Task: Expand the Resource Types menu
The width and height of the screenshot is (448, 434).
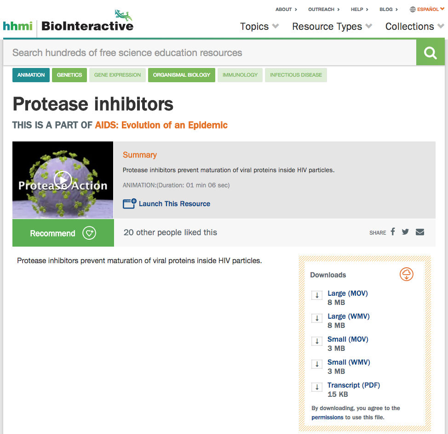Action: pos(332,27)
